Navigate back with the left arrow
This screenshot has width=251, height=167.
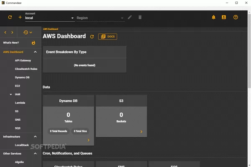tap(5, 32)
